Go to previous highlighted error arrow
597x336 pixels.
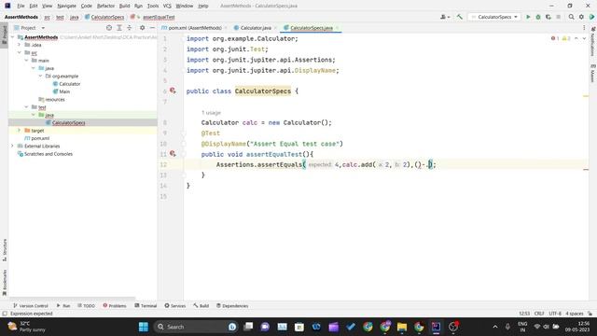[x=576, y=38]
